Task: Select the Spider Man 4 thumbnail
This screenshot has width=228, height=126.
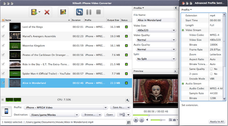Action: click(15, 73)
